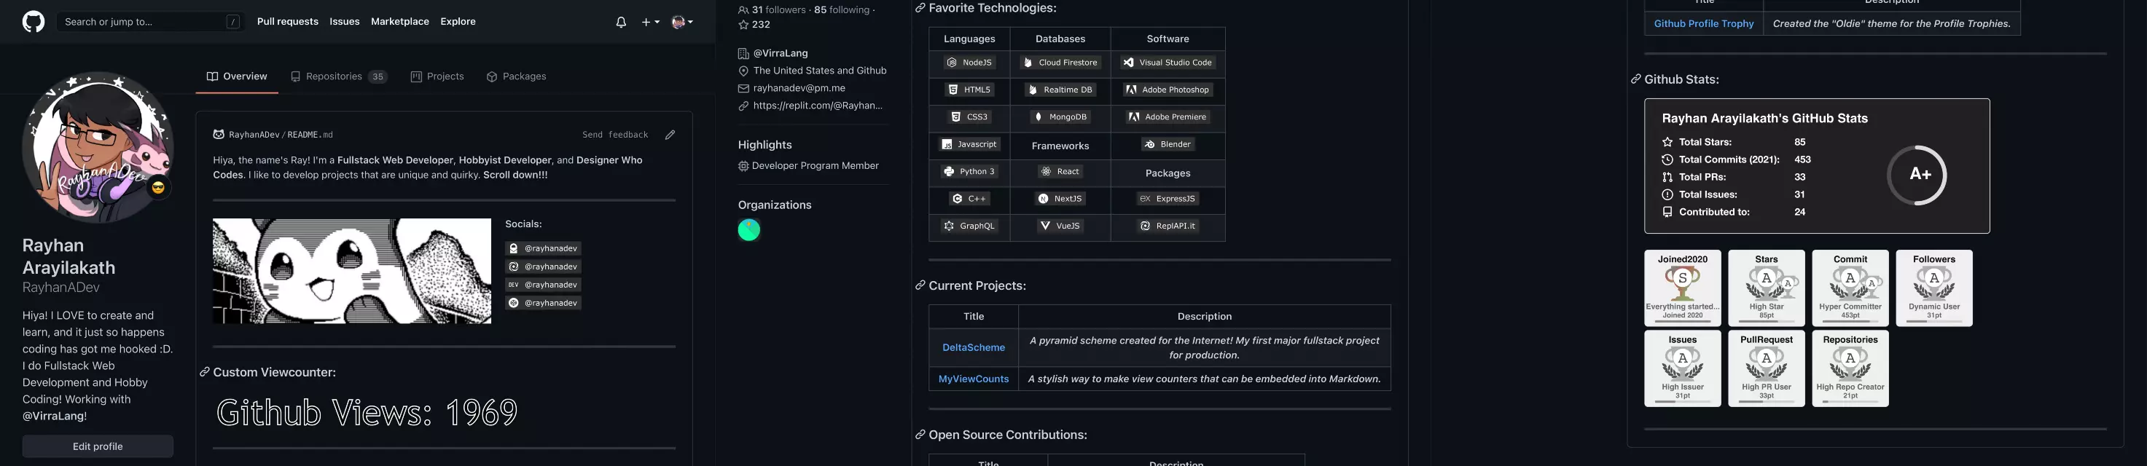
Task: Click Send feedback link
Action: [x=615, y=135]
